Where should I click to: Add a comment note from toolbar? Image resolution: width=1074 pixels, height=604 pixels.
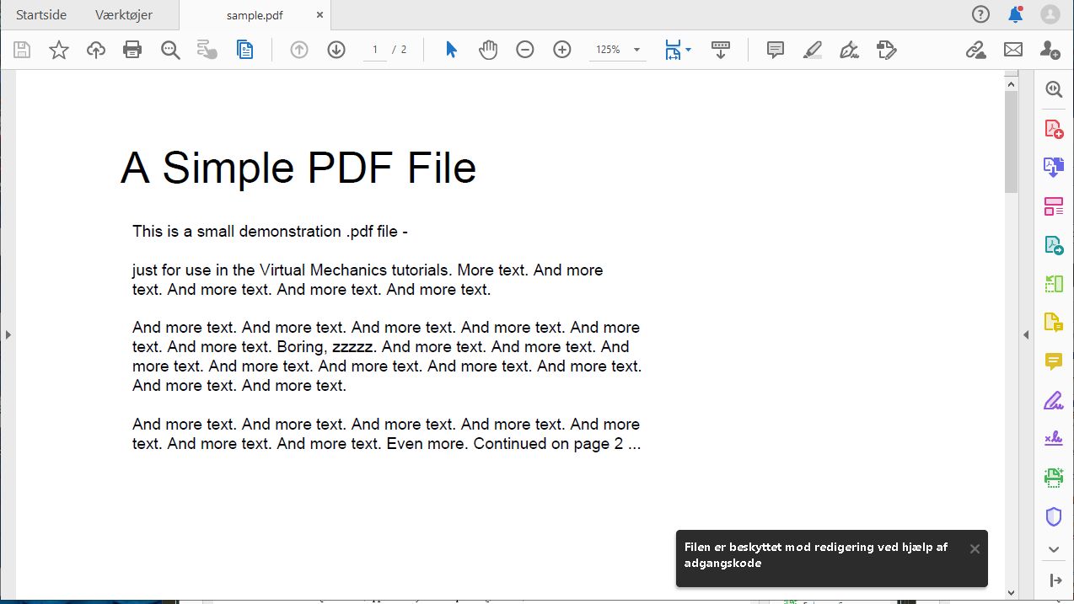(x=776, y=50)
